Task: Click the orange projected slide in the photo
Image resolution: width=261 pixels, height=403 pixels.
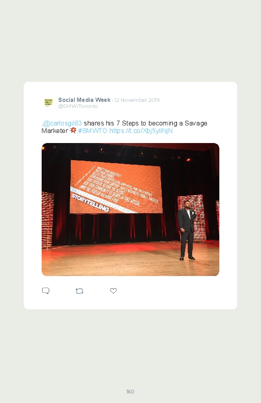Action: coord(116,187)
